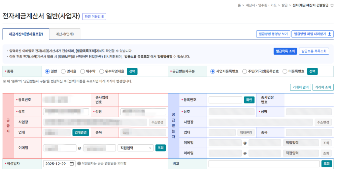Click the recipient 등록번호 input field
This screenshot has width=338, height=169.
pyautogui.click(x=225, y=100)
